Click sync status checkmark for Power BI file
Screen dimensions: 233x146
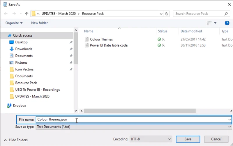click(159, 45)
